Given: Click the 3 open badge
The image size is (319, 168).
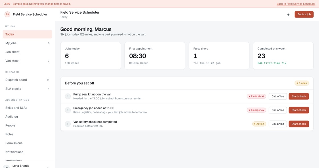Looking at the screenshot, I should click(302, 83).
